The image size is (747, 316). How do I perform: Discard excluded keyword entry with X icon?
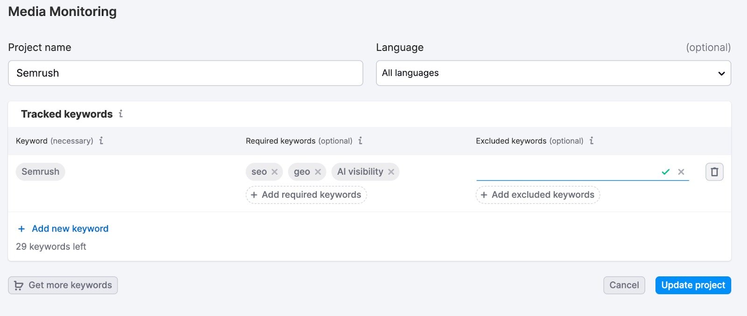point(681,172)
